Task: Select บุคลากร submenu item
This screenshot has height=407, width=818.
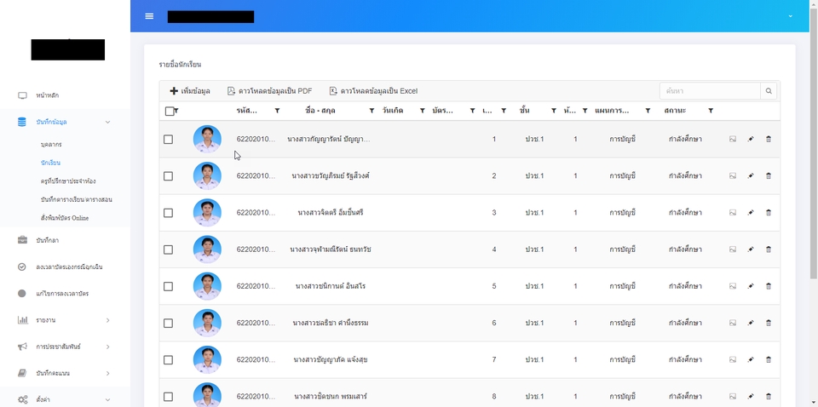Action: click(x=51, y=145)
